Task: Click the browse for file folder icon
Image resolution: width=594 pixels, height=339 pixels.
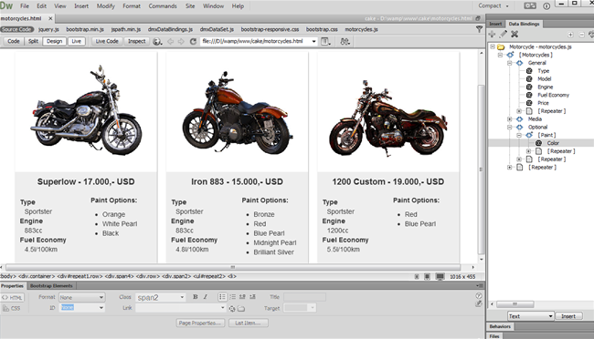Action: pyautogui.click(x=241, y=309)
